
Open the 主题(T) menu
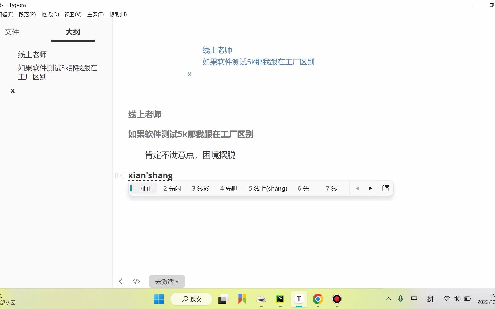(95, 14)
